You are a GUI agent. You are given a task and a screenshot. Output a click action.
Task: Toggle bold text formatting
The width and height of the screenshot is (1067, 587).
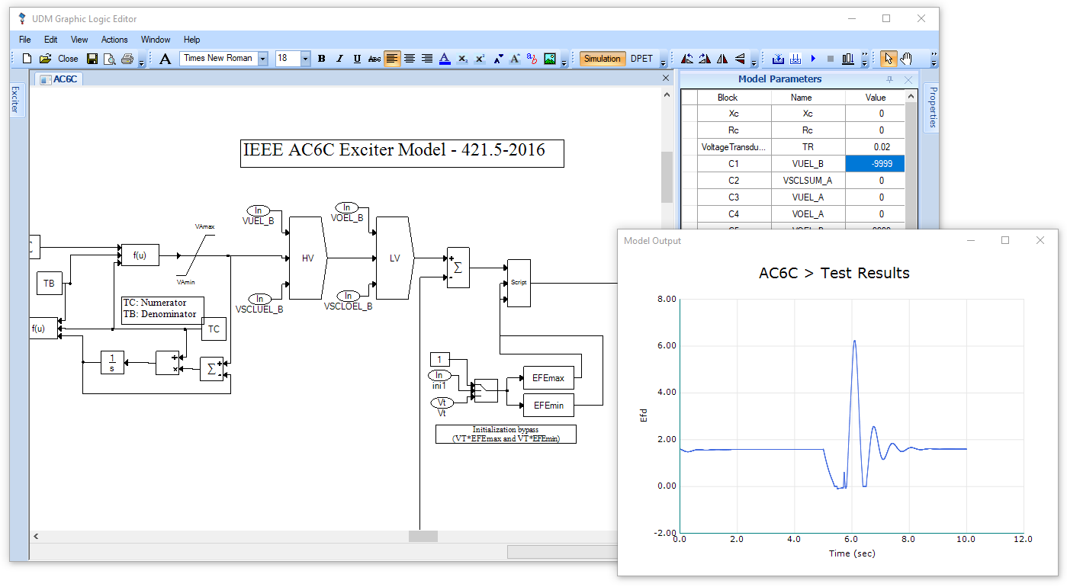[321, 58]
